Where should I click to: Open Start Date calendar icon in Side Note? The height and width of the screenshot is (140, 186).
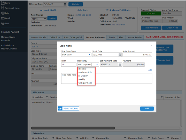[120, 55]
